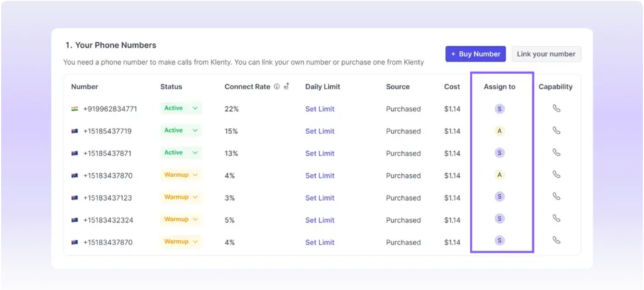The image size is (644, 290).
Task: Select the phone number +15185437871
Action: point(107,153)
